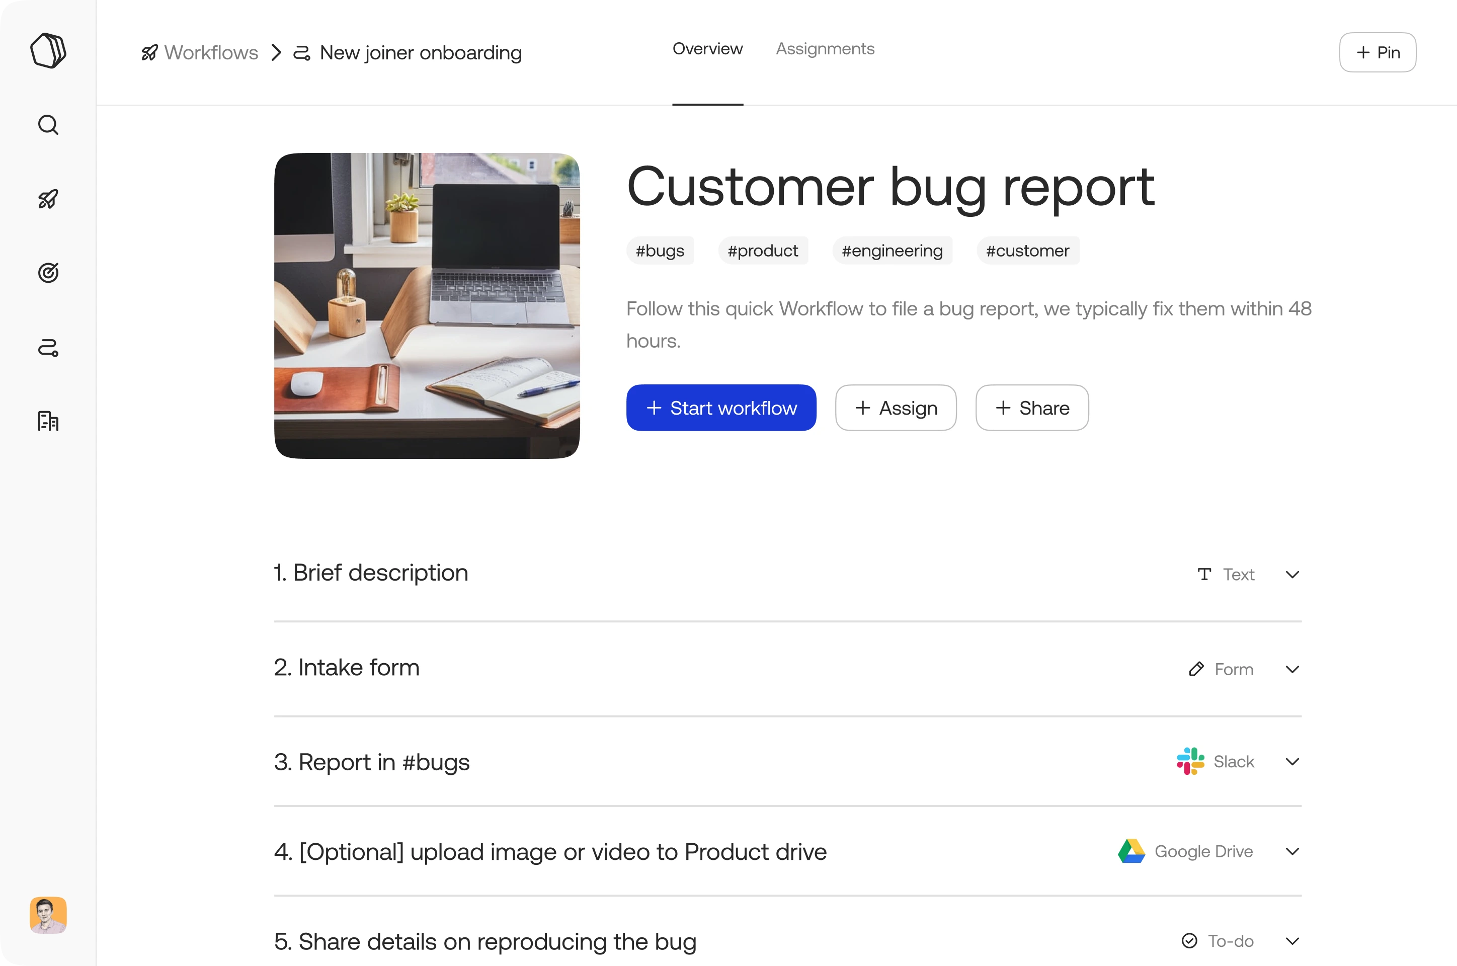1457x966 pixels.
Task: Click the To-do check icon on step 5
Action: coord(1190,941)
